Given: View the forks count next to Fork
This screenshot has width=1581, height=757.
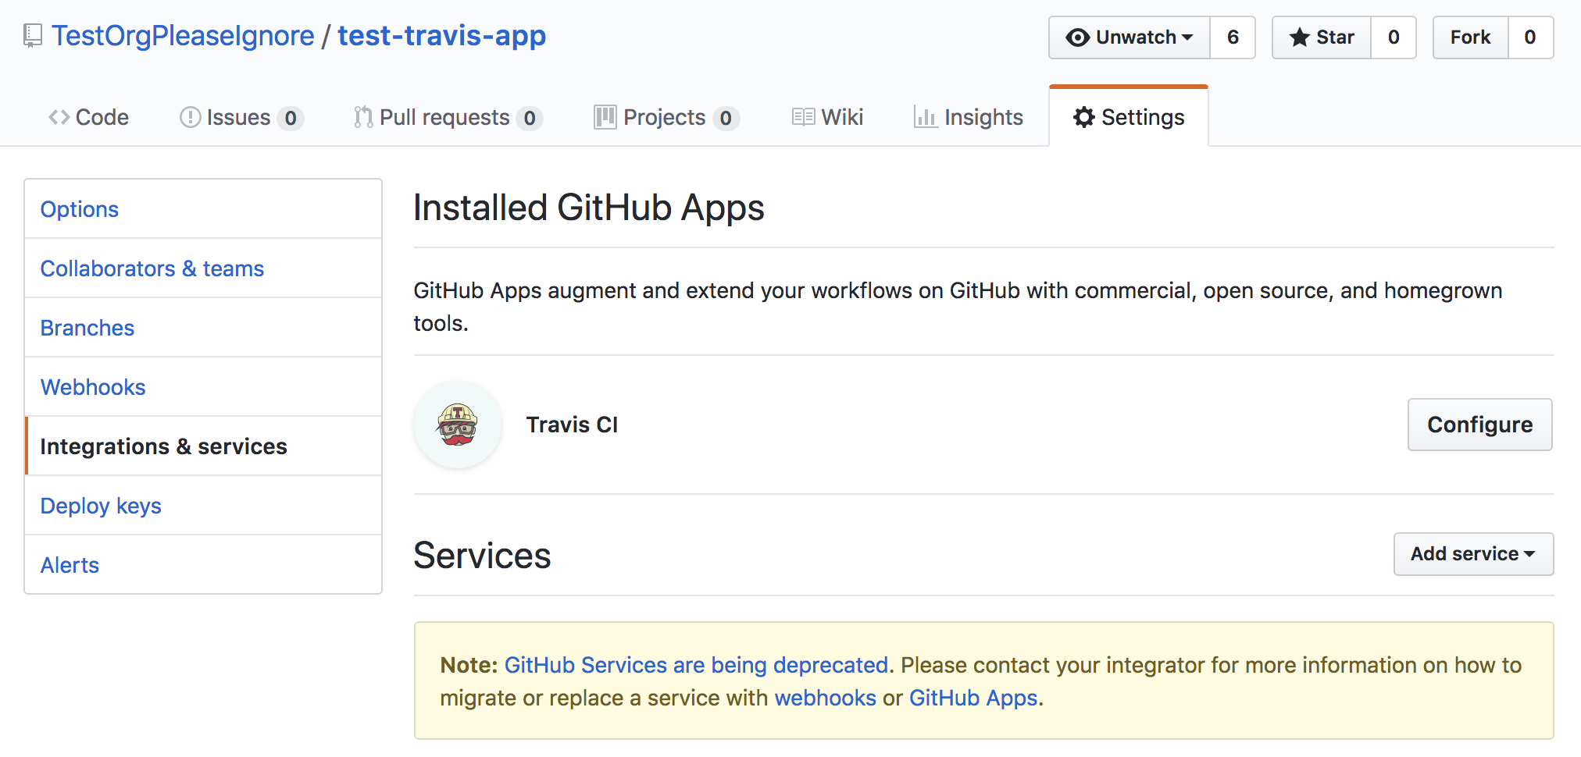Looking at the screenshot, I should click(1530, 37).
